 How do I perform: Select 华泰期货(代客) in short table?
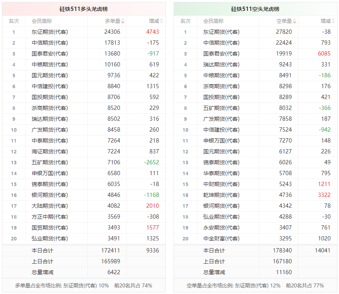(221, 173)
